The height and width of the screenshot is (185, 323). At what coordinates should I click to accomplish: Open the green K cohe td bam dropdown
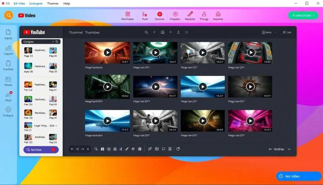[x=303, y=15]
